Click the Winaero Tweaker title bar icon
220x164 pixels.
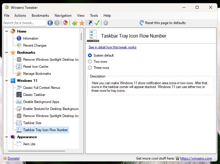pyautogui.click(x=7, y=7)
